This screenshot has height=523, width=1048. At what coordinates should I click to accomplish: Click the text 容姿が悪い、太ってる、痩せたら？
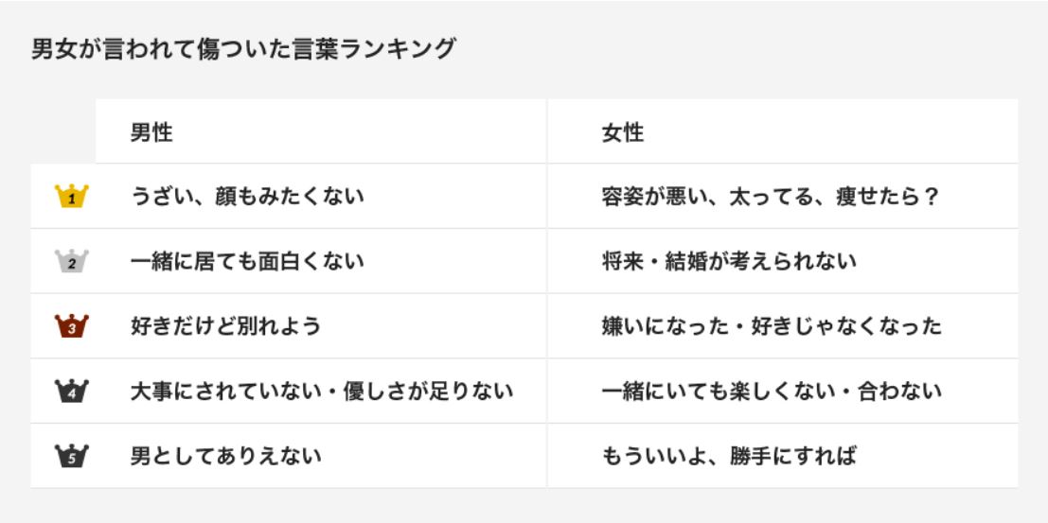click(771, 197)
